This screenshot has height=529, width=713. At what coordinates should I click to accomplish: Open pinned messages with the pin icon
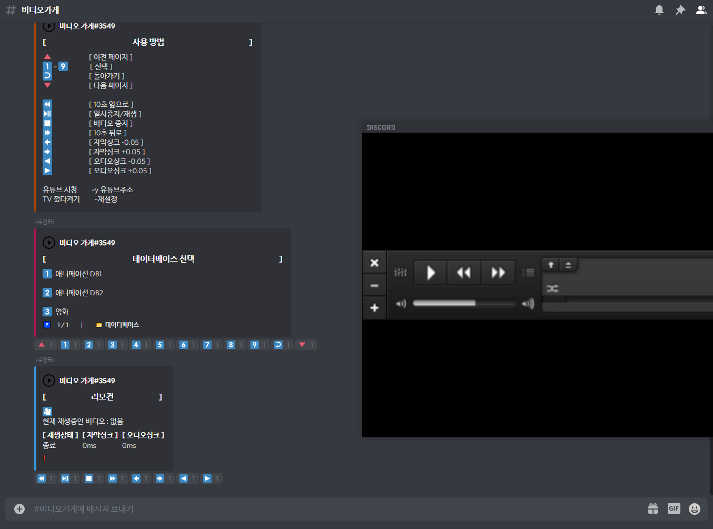click(x=680, y=9)
